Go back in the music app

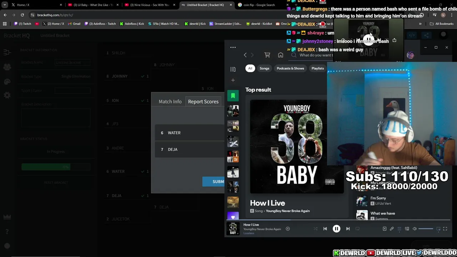(x=245, y=55)
